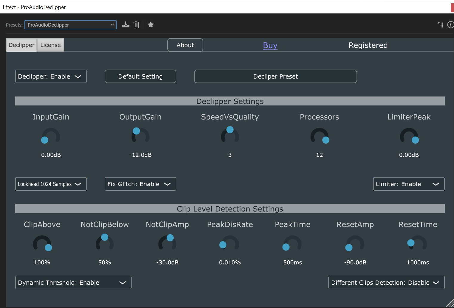Open the Lookhead 1024 Samples dropdown
Screen dimensions: 454x308
[x=51, y=184]
